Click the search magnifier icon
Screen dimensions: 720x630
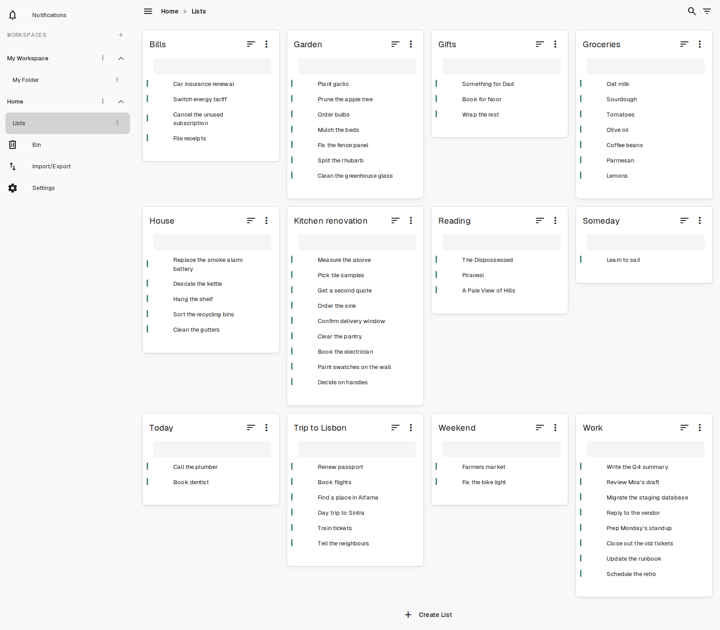tap(692, 11)
